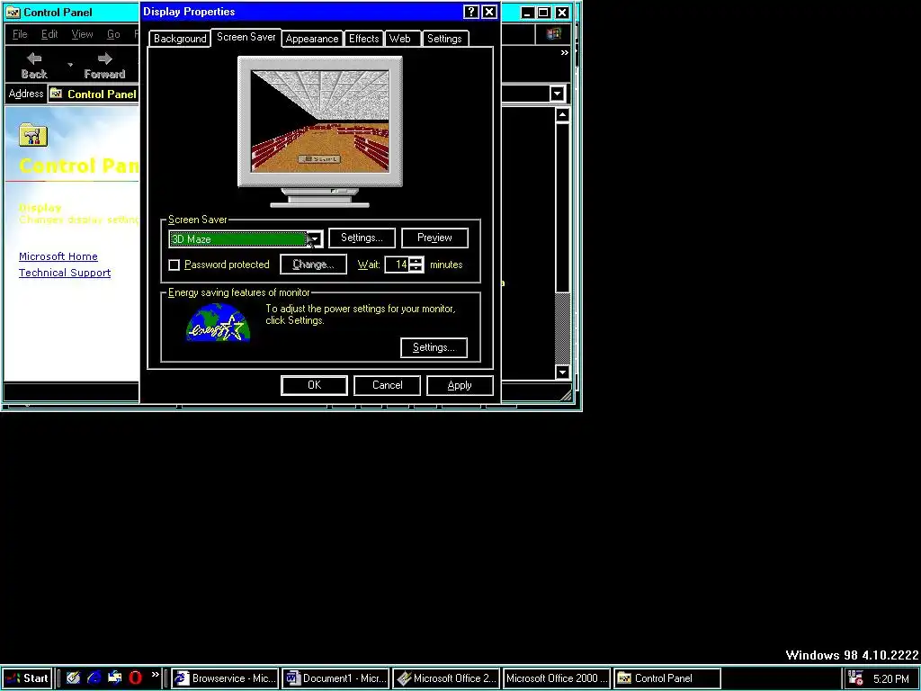Click the 5:20 PM taskbar clock

tap(891, 678)
